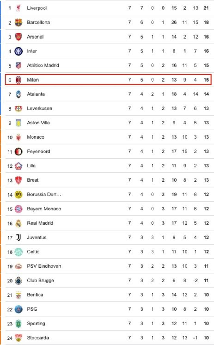Open the Bayern Monaco logo
The height and width of the screenshot is (345, 214).
18,209
